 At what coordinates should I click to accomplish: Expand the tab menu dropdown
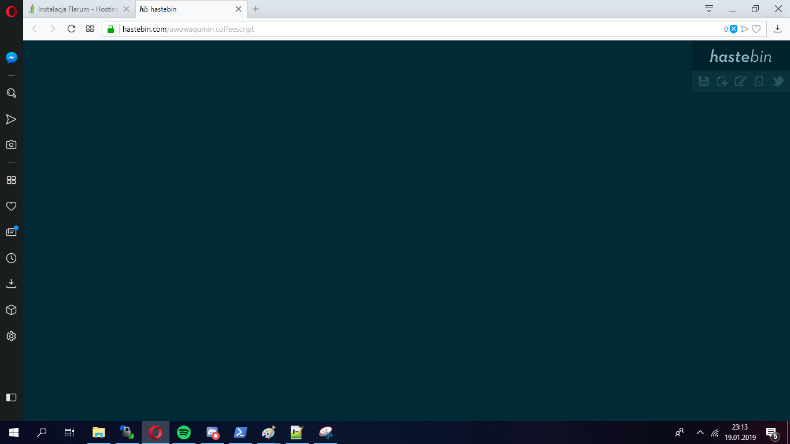(x=709, y=9)
